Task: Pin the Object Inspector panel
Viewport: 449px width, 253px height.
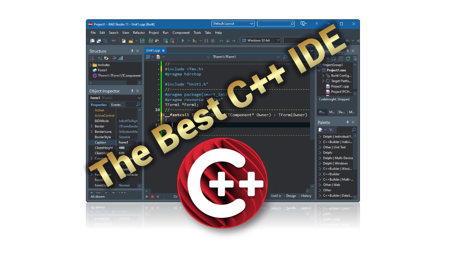Action: click(x=132, y=91)
